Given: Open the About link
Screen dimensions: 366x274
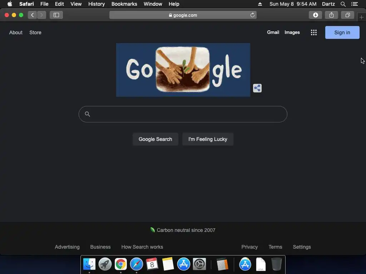Looking at the screenshot, I should point(16,32).
